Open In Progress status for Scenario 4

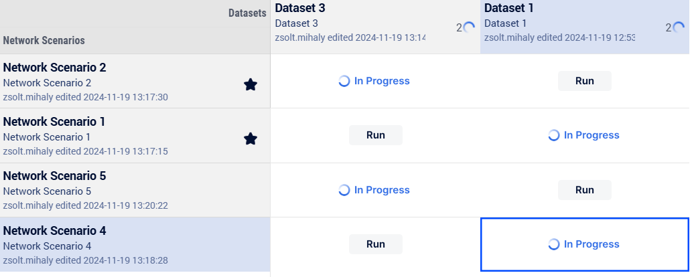coord(592,244)
